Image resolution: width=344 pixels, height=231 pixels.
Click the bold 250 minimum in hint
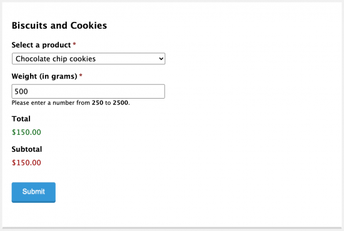98,102
